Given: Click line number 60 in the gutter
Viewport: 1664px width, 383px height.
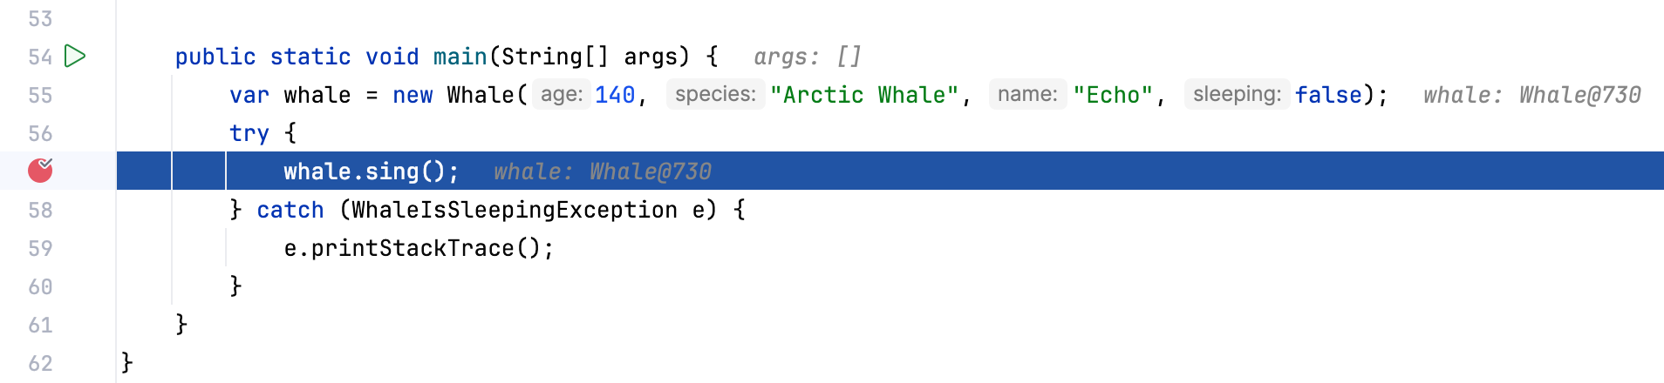Looking at the screenshot, I should (x=40, y=286).
